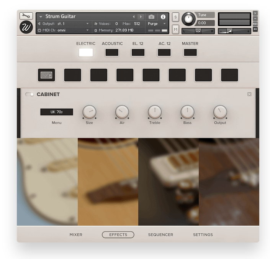Open the Sequencer tab
This screenshot has width=270, height=259.
[160, 235]
